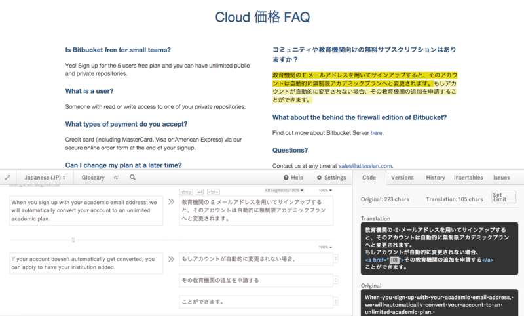The width and height of the screenshot is (524, 316).
Task: Insert a line-return character
Action: coord(200,192)
